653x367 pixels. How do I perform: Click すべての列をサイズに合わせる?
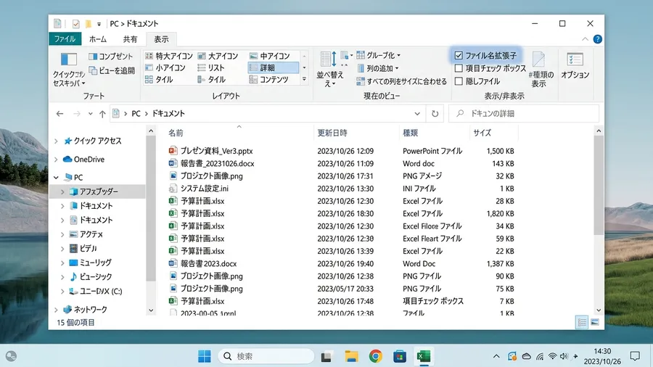tap(401, 81)
